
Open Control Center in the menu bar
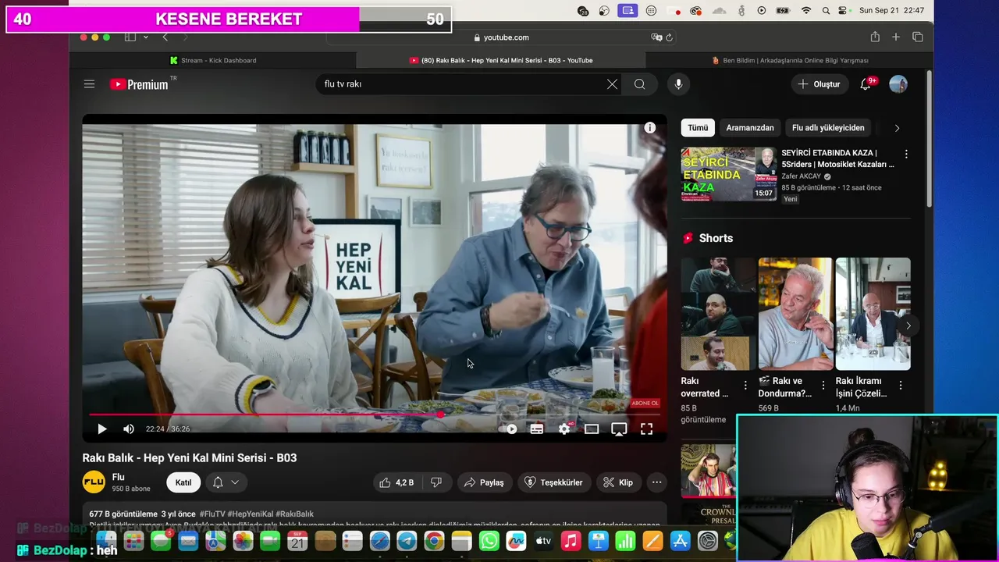(843, 11)
